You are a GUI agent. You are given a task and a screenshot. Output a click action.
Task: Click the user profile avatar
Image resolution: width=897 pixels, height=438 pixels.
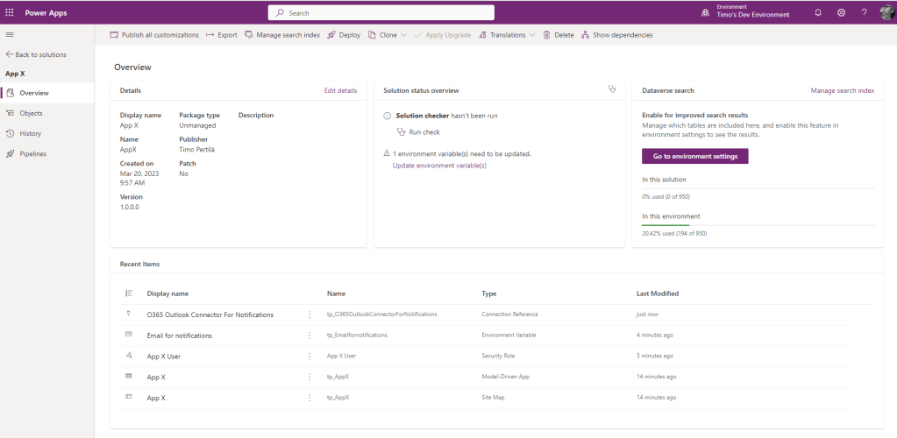[x=886, y=13]
